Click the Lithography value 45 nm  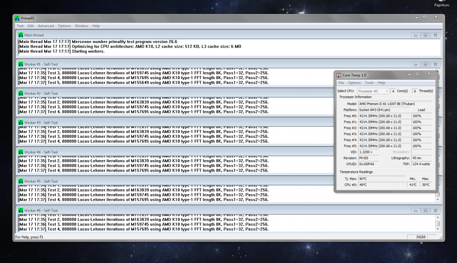click(422, 158)
